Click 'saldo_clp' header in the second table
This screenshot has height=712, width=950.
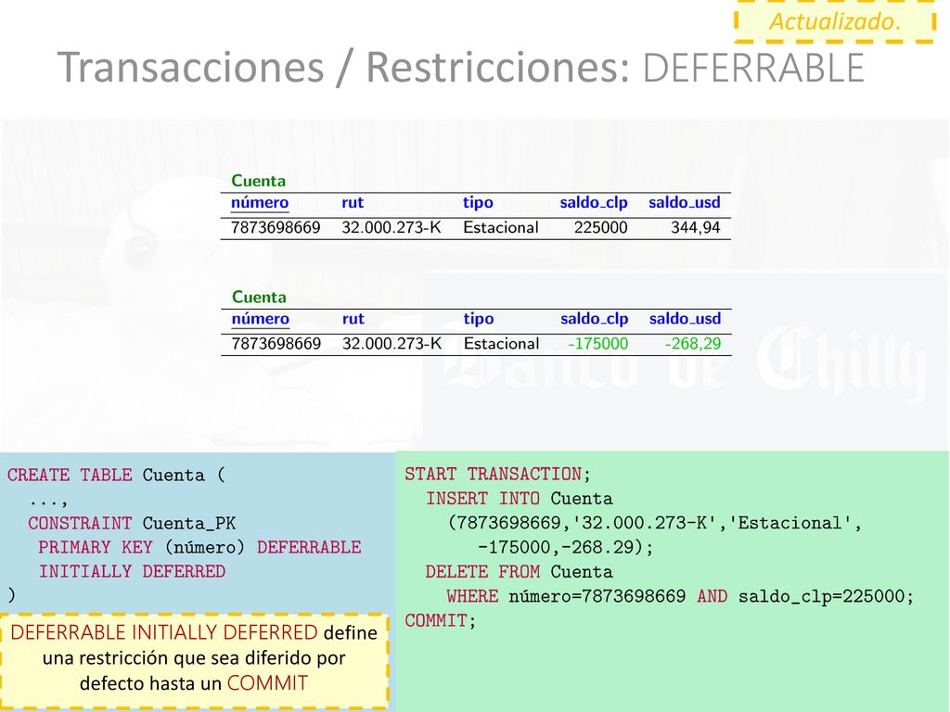pos(594,319)
